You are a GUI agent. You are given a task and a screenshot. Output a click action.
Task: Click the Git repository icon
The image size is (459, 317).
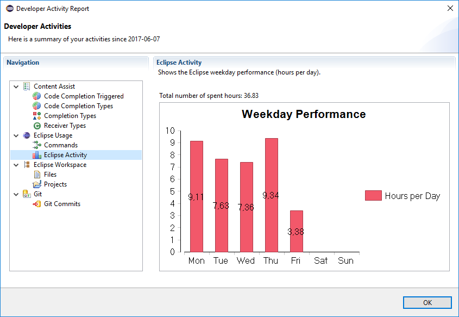click(x=27, y=194)
